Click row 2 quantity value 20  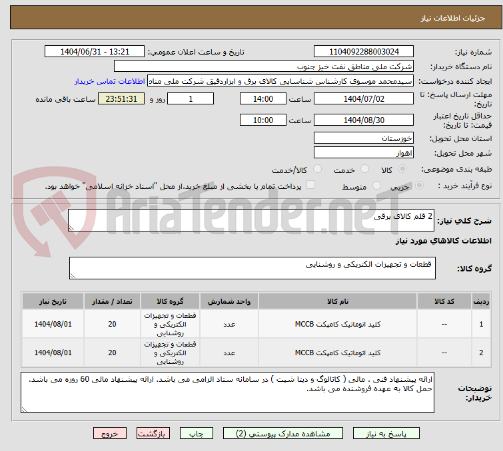pyautogui.click(x=112, y=353)
